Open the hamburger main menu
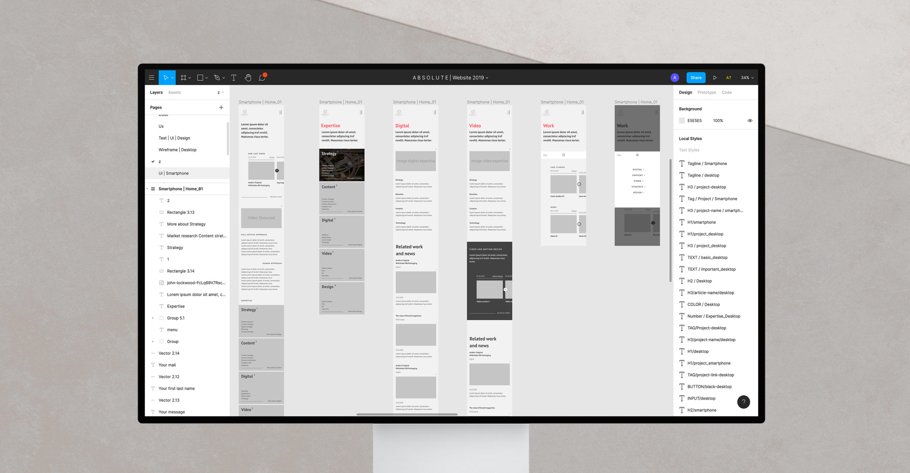 pos(151,77)
